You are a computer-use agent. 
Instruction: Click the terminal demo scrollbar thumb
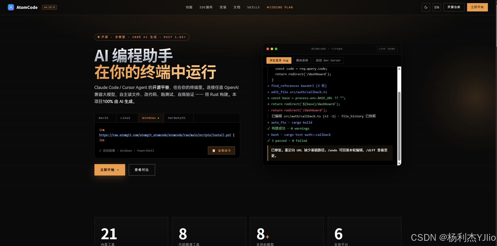click(x=399, y=126)
